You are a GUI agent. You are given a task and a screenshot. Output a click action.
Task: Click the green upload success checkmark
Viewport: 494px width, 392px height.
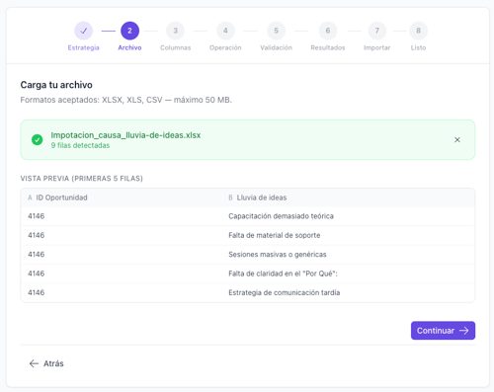coord(37,140)
